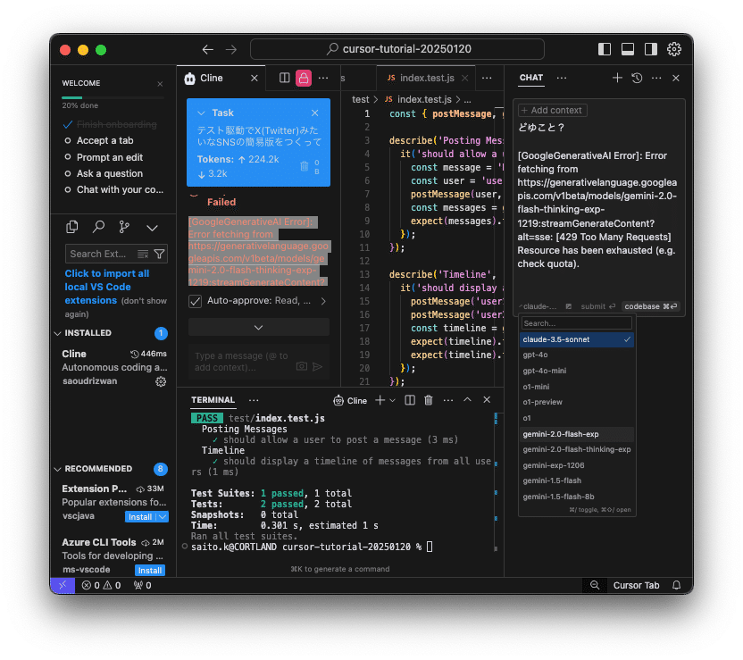Go forward with the right arrow

point(231,49)
